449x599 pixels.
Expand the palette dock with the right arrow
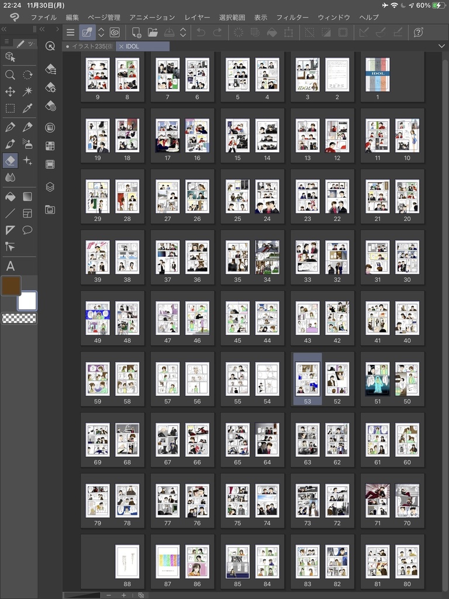[57, 29]
